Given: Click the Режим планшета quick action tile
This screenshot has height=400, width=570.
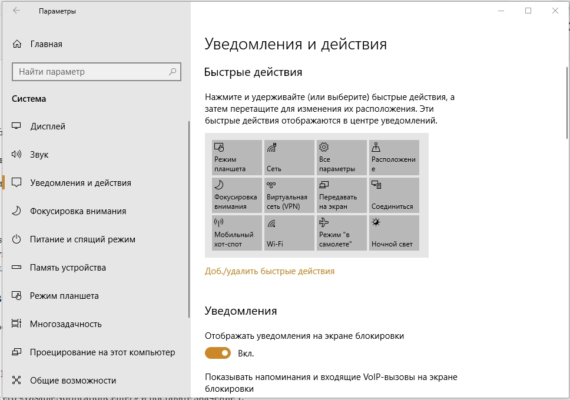Looking at the screenshot, I should coord(236,157).
